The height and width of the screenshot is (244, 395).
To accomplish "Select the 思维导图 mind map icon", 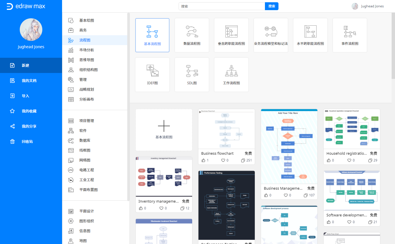I will tap(71, 60).
